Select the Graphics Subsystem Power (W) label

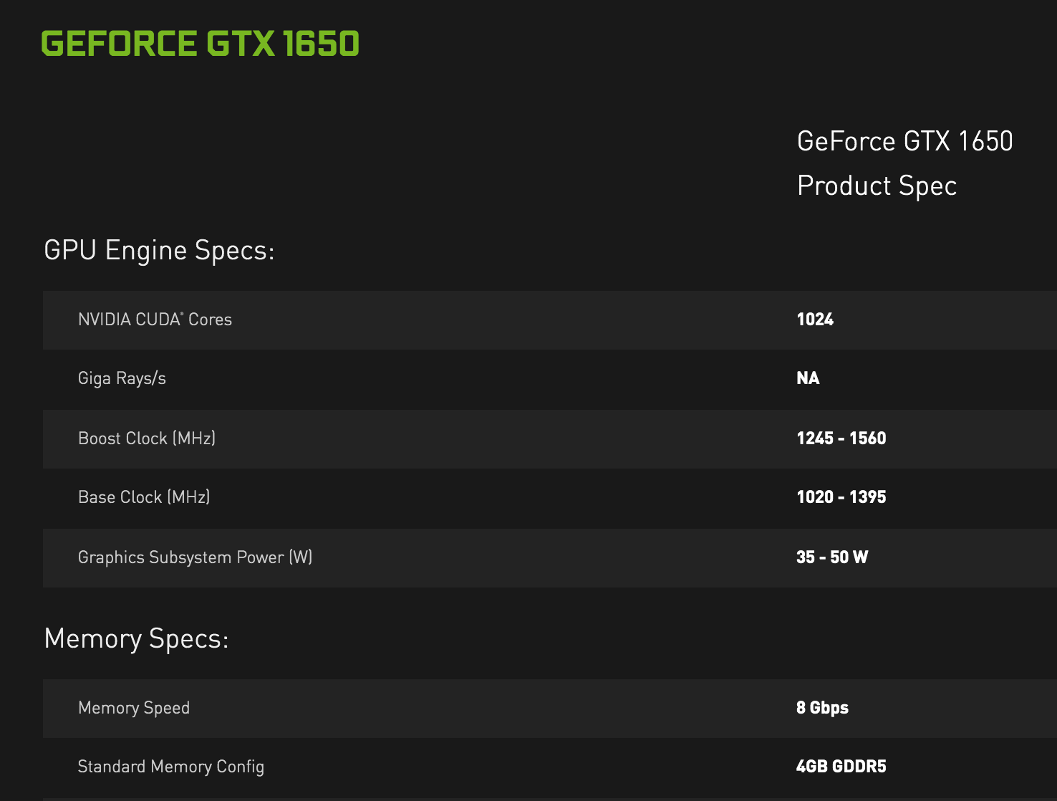(195, 557)
